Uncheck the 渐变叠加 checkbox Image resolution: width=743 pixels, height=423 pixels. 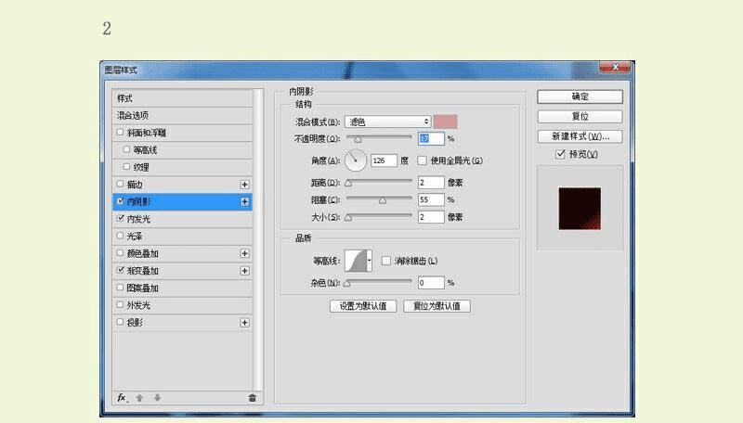point(120,270)
